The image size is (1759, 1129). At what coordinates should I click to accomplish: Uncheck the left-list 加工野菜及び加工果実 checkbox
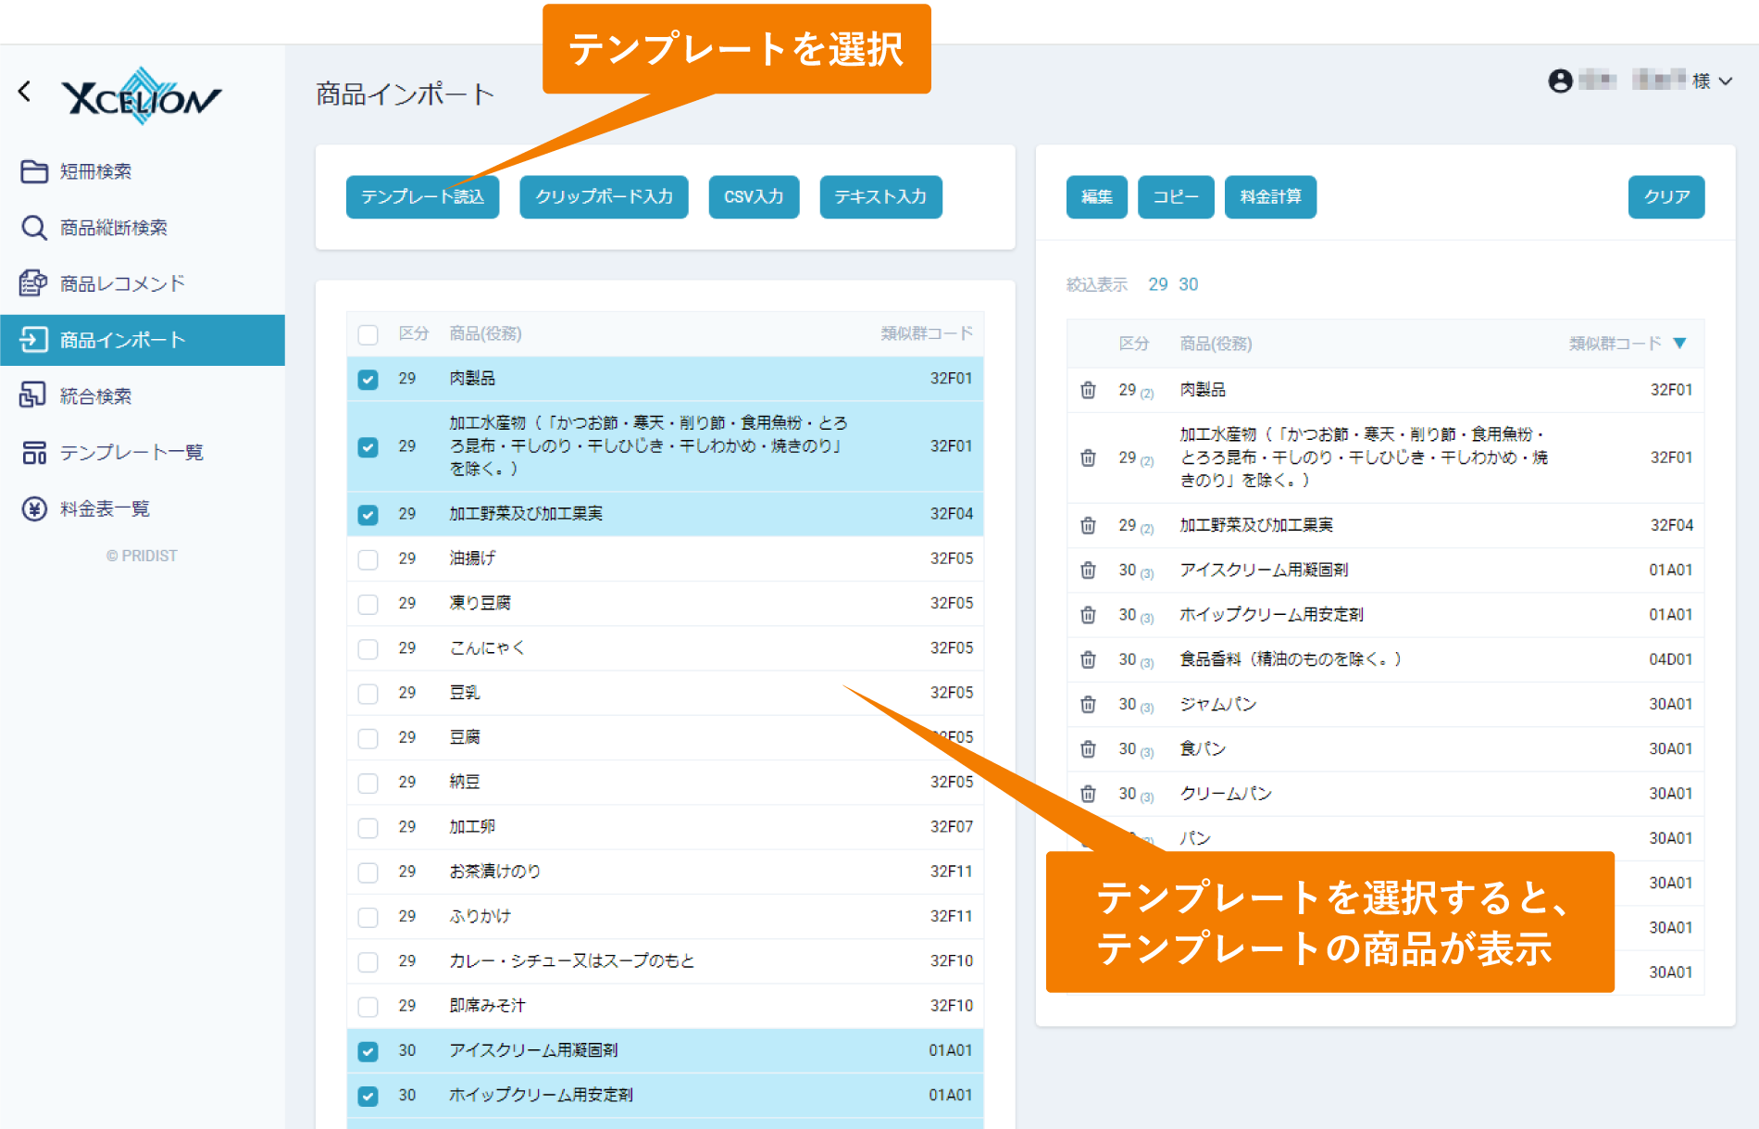tap(368, 514)
